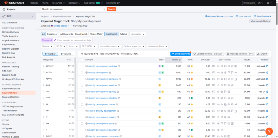Click refresh icon for shopify development partners row
This screenshot has width=278, height=138.
tap(267, 66)
